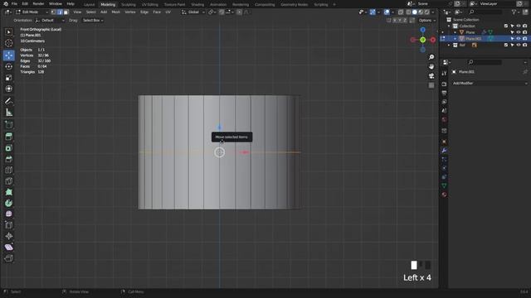Click the red X axis gizmo ball
Screen dimensions: 531x298
click(x=433, y=40)
